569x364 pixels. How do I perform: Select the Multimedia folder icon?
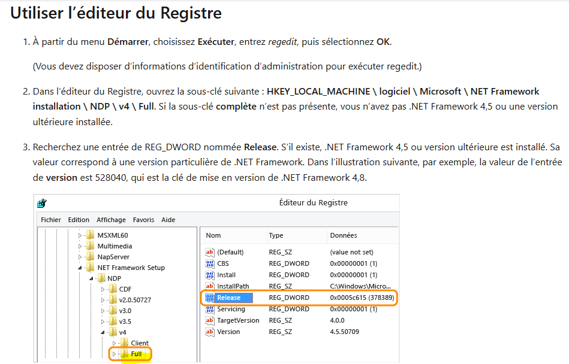click(91, 246)
